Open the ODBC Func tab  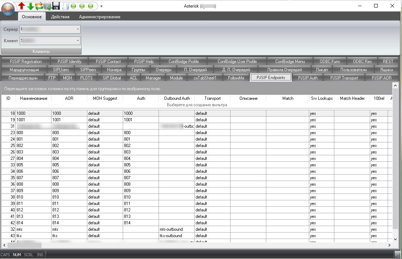(x=330, y=62)
